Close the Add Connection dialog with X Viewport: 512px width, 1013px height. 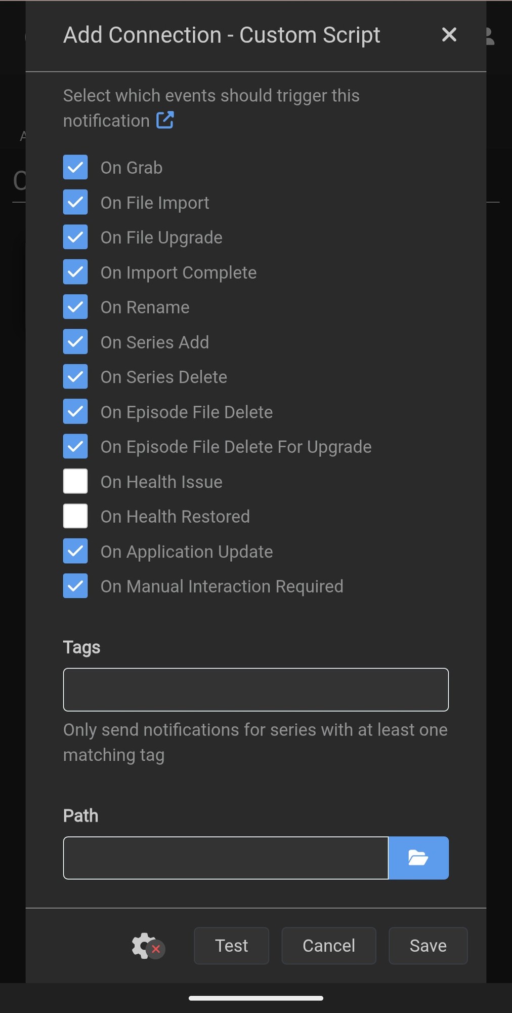tap(449, 35)
